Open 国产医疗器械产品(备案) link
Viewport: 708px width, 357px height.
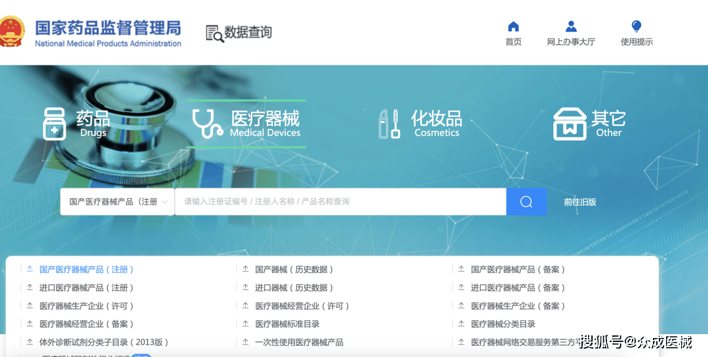coord(519,269)
